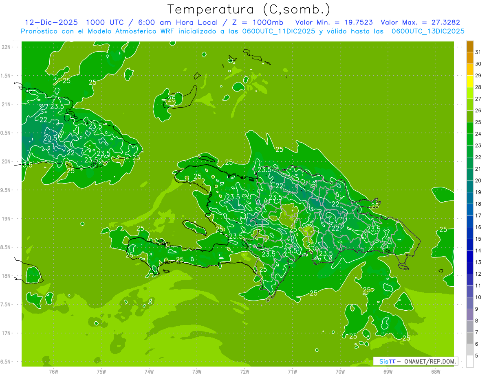The image size is (489, 377).
Task: Click the colorbar label "21"
Action: 478,169
